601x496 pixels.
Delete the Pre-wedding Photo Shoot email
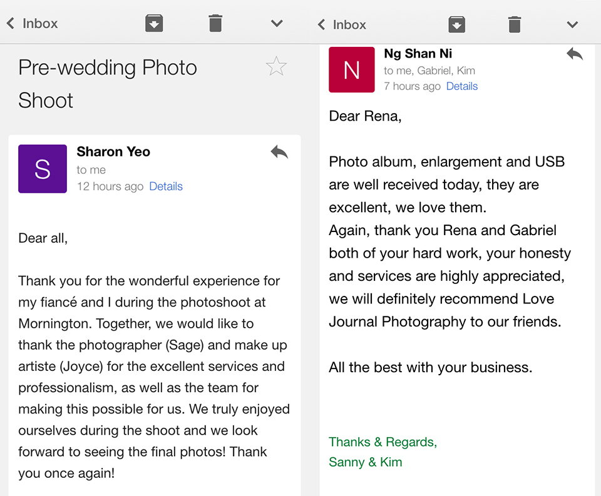pos(215,24)
